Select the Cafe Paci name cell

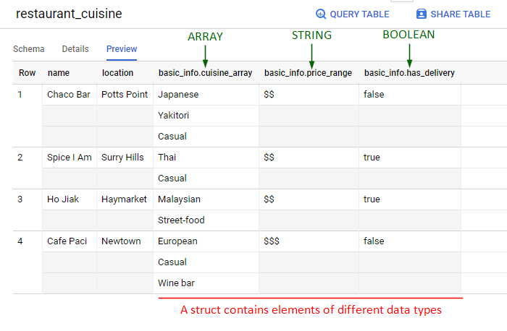pos(70,241)
